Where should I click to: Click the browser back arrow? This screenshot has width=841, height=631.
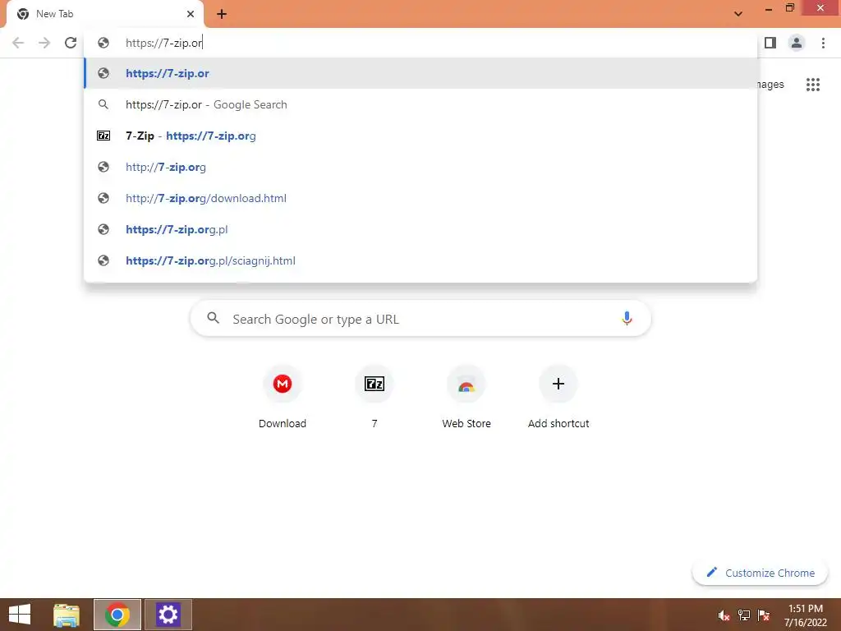(18, 43)
